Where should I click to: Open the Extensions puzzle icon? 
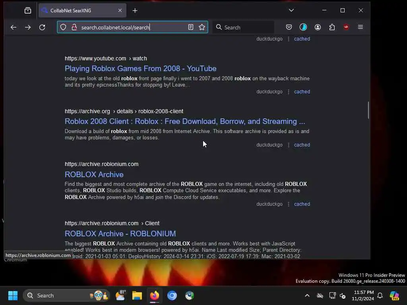pos(332,27)
